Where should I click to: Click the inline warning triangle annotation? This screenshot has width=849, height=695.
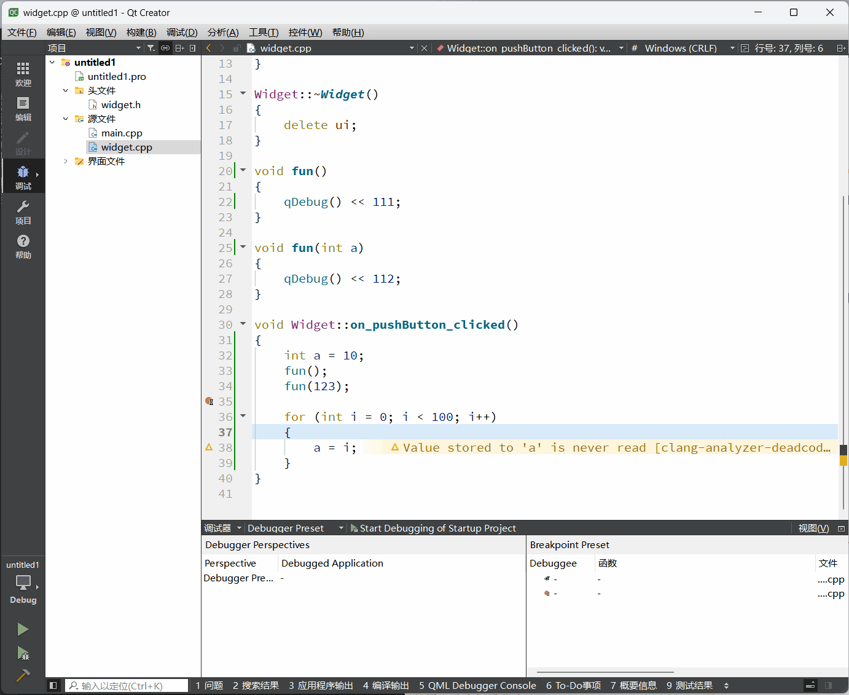[x=395, y=447]
